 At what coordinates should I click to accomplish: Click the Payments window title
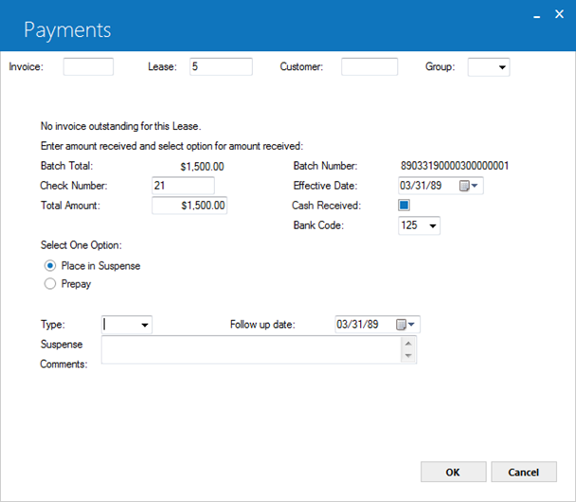click(x=67, y=30)
